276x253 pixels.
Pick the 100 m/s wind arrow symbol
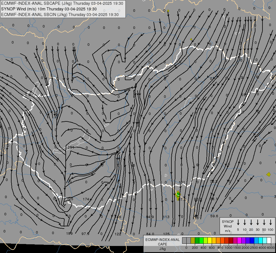pyautogui.click(x=271, y=222)
